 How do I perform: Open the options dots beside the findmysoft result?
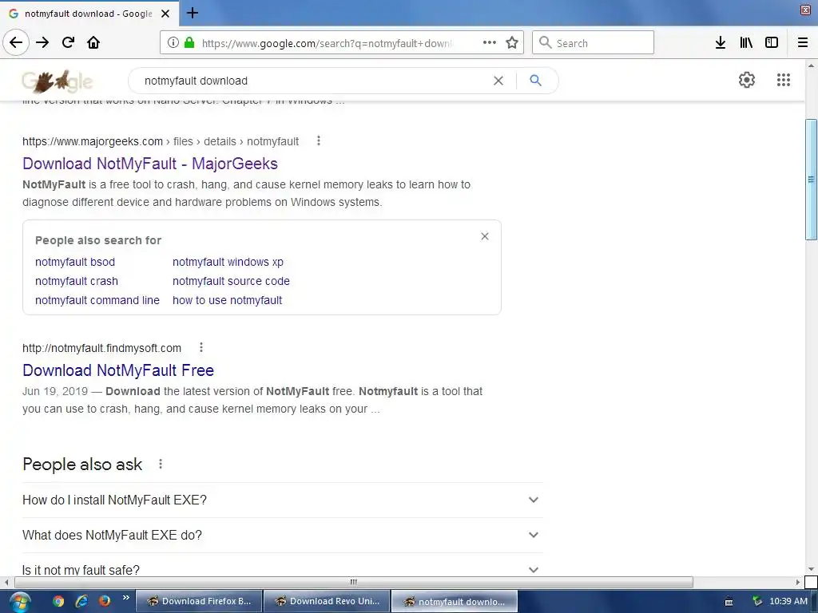point(201,347)
